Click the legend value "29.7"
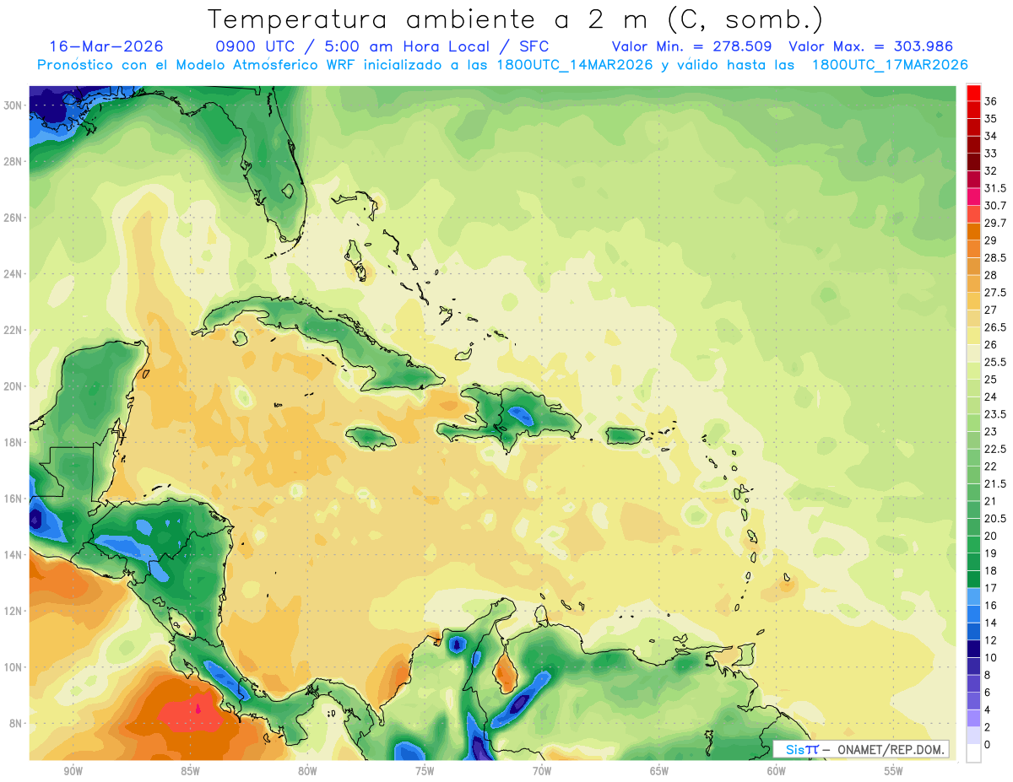1013x782 pixels. click(995, 223)
